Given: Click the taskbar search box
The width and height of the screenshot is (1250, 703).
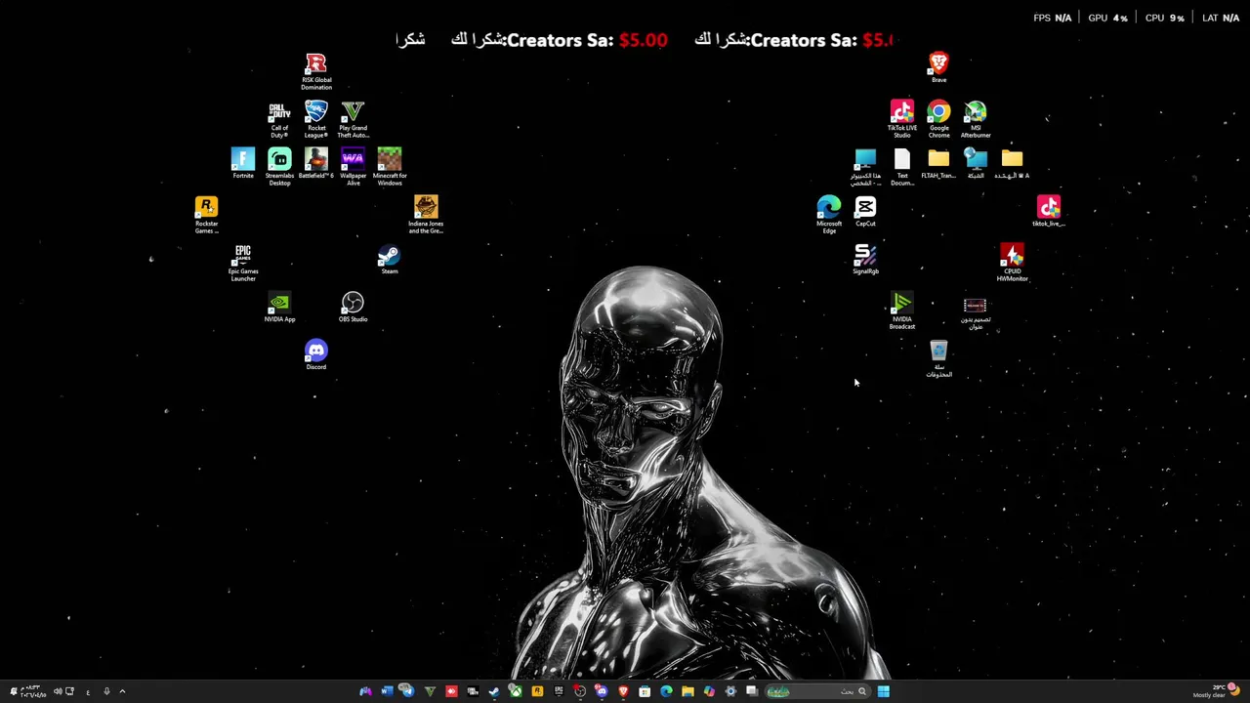Looking at the screenshot, I should [x=818, y=691].
